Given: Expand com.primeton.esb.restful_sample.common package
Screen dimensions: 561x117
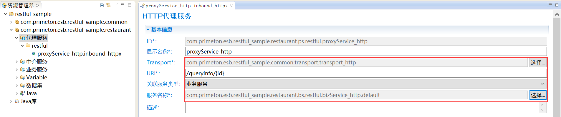Looking at the screenshot, I should (11, 22).
